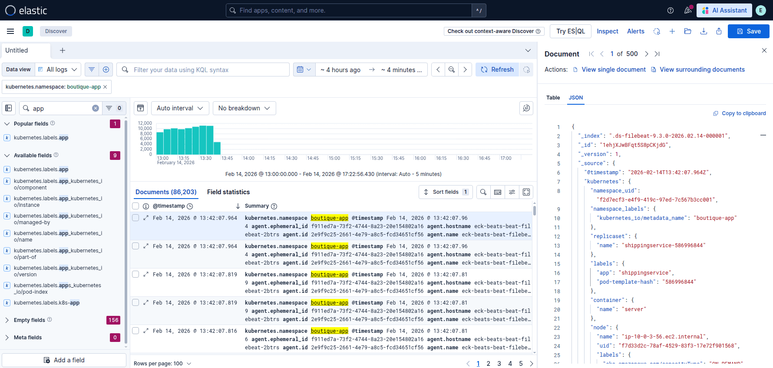Viewport: 773px width, 368px height.
Task: Open the help menu icon
Action: pyautogui.click(x=671, y=10)
